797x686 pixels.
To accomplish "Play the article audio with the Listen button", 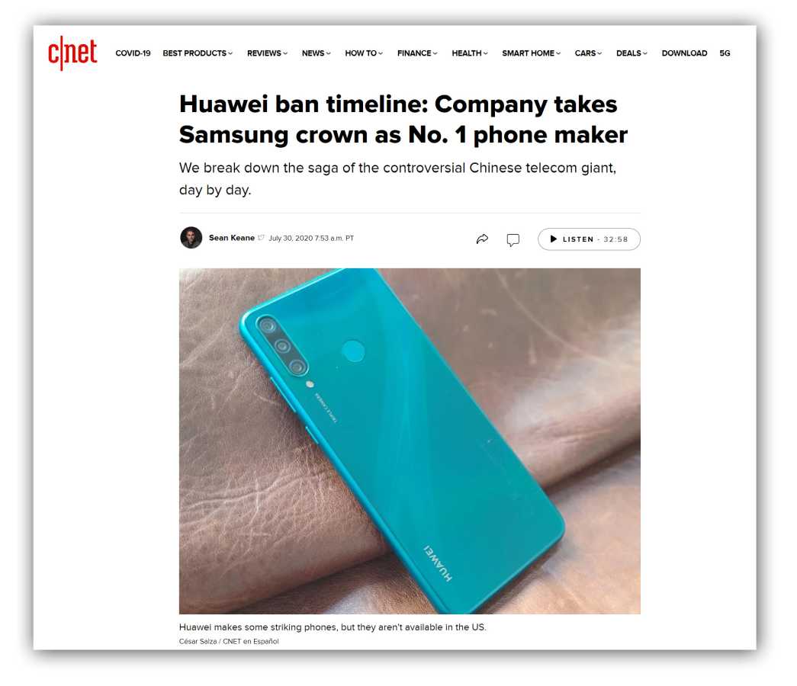I will [x=589, y=239].
